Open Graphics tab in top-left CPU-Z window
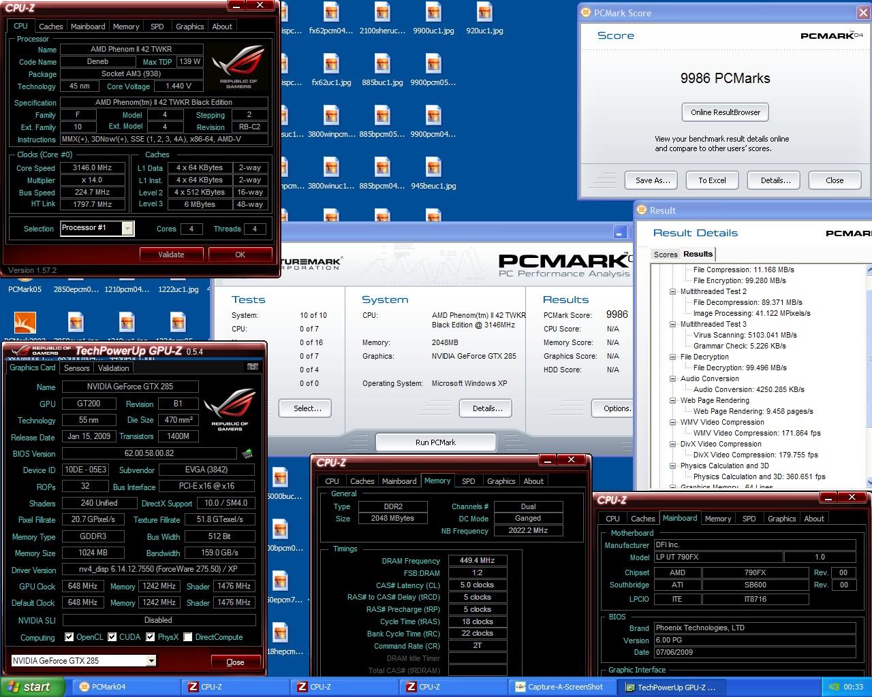Screen dimensions: 872x697 click(x=189, y=27)
